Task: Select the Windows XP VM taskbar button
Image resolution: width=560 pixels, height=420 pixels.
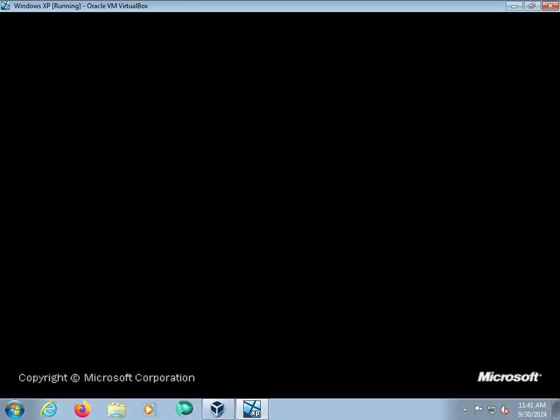Action: tap(252, 409)
